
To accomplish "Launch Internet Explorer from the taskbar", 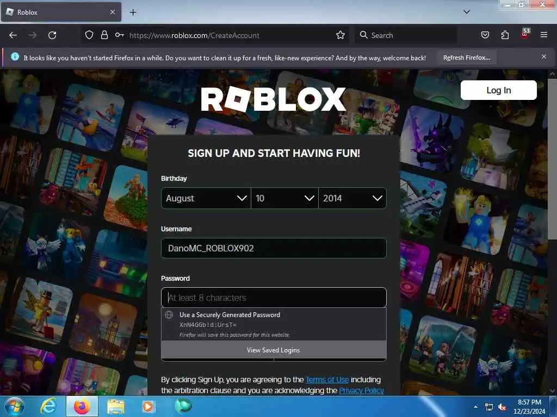I will [48, 406].
